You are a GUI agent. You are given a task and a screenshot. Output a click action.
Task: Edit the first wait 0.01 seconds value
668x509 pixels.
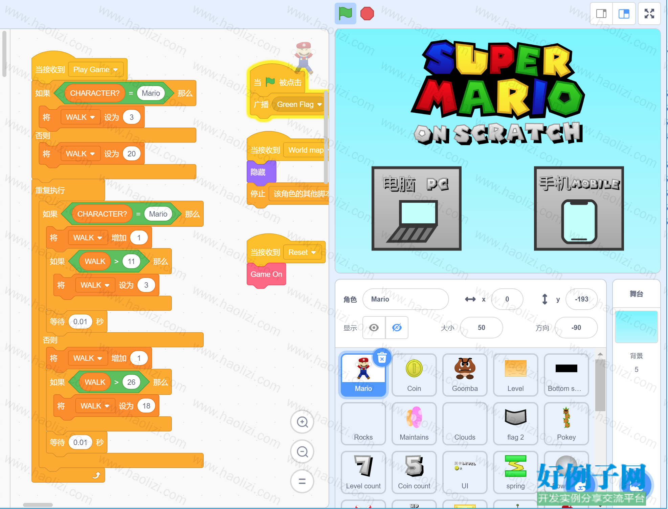coord(80,322)
